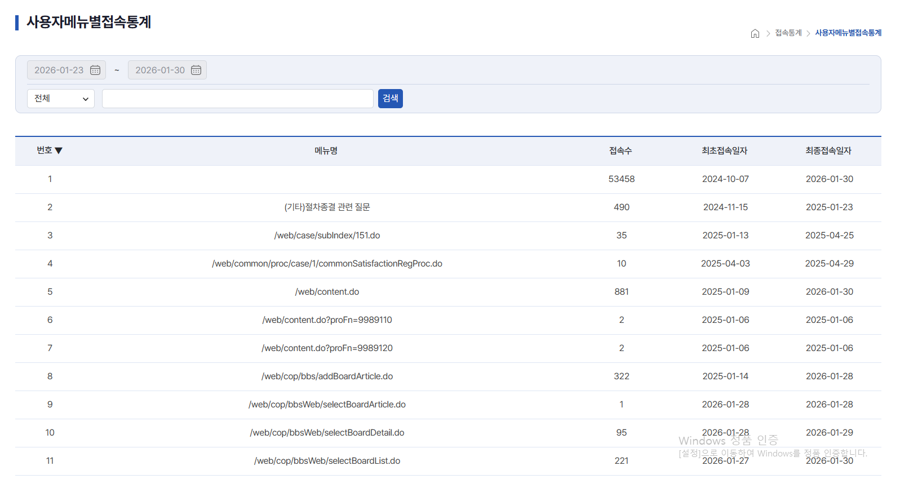Open the start date calendar icon
The width and height of the screenshot is (909, 479).
pos(95,70)
